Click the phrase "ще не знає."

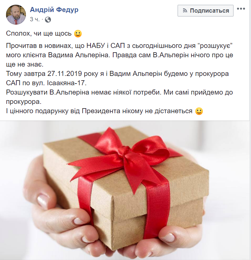click(x=25, y=64)
